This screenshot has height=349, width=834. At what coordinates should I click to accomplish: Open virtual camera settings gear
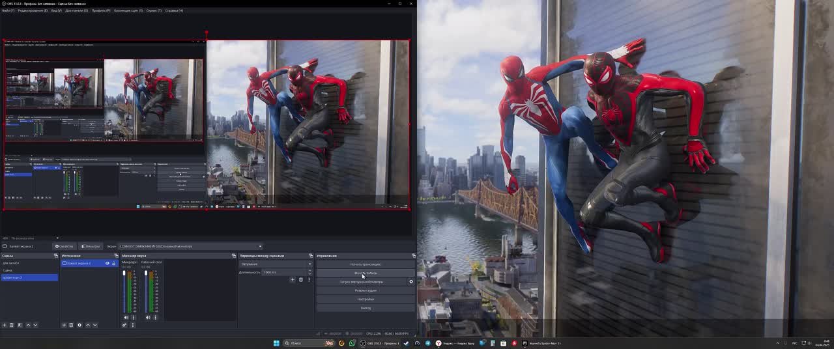410,282
